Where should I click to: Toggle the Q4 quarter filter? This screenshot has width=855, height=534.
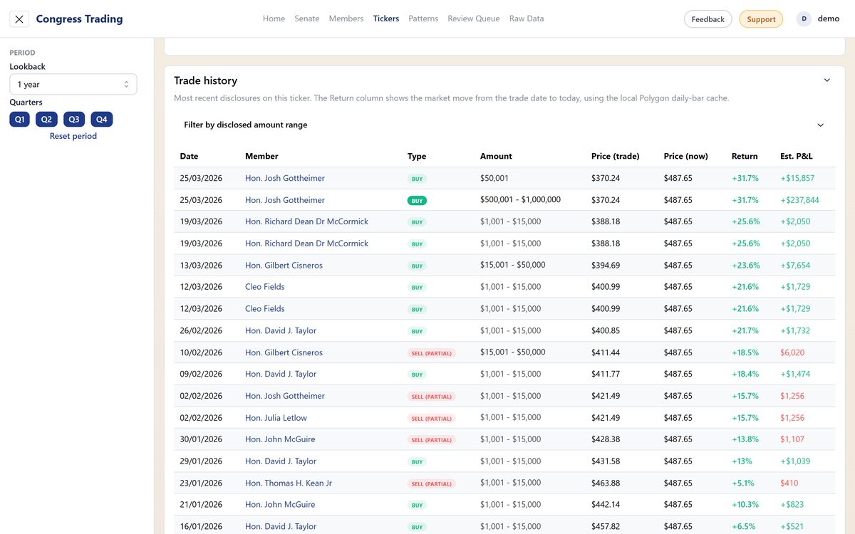pos(102,120)
